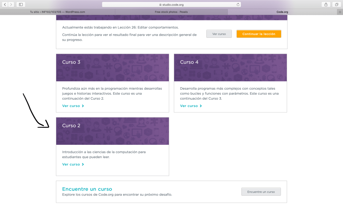Click the Safari back arrow button

click(x=5, y=4)
